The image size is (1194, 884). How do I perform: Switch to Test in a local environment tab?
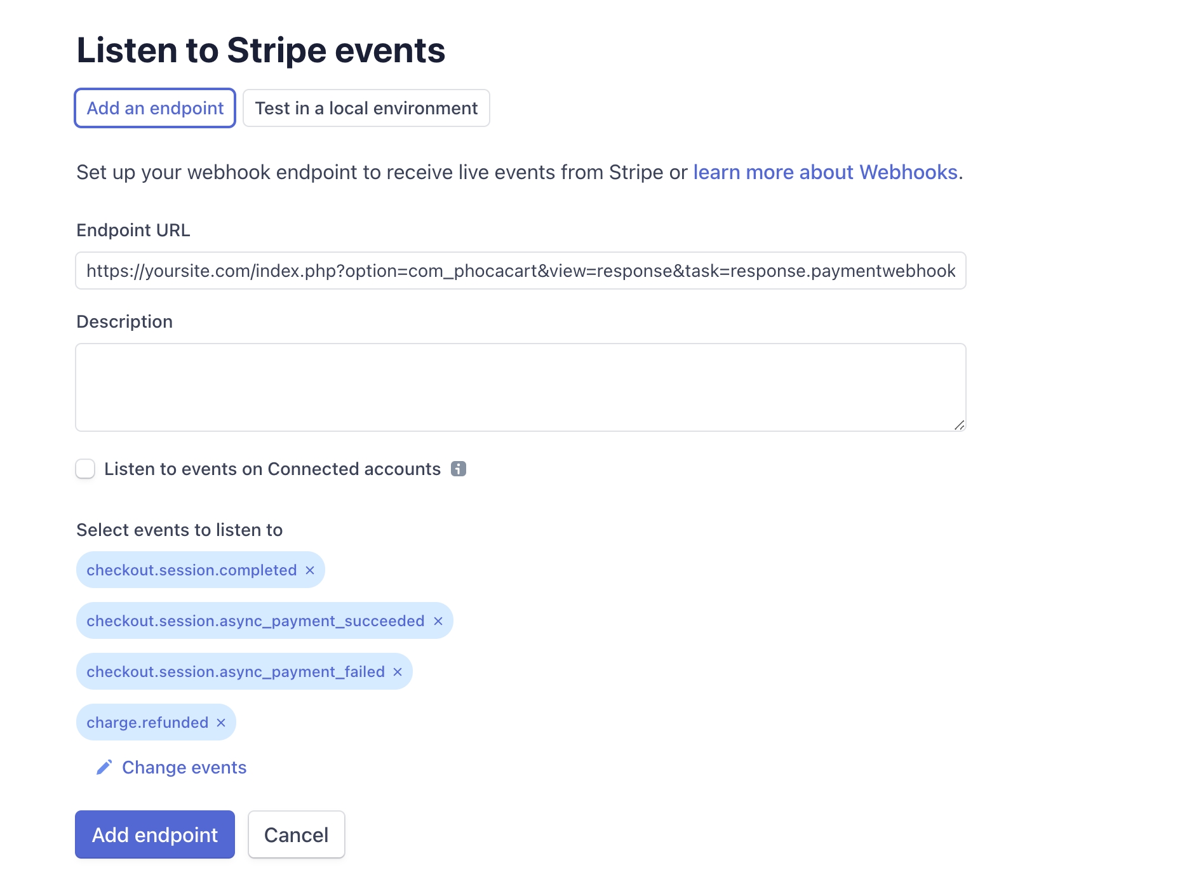[x=366, y=108]
